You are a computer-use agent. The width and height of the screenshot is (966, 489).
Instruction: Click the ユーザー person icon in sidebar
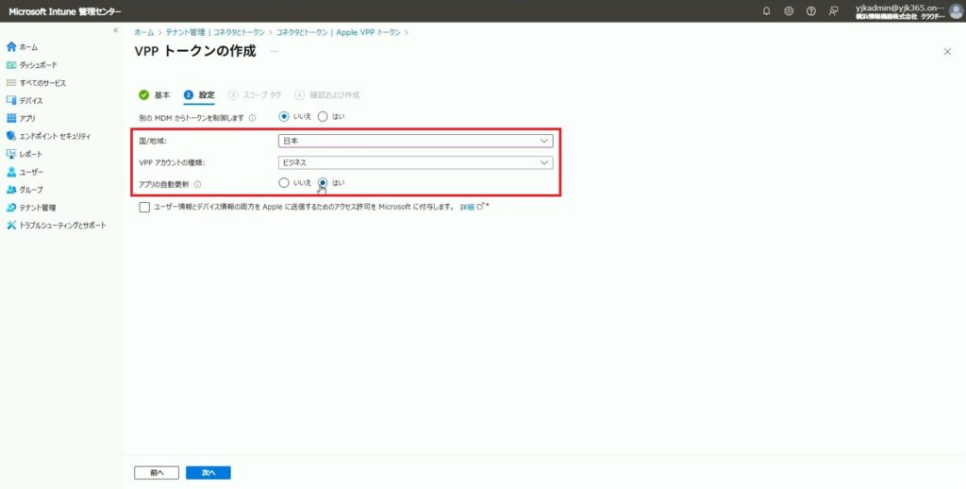(11, 172)
